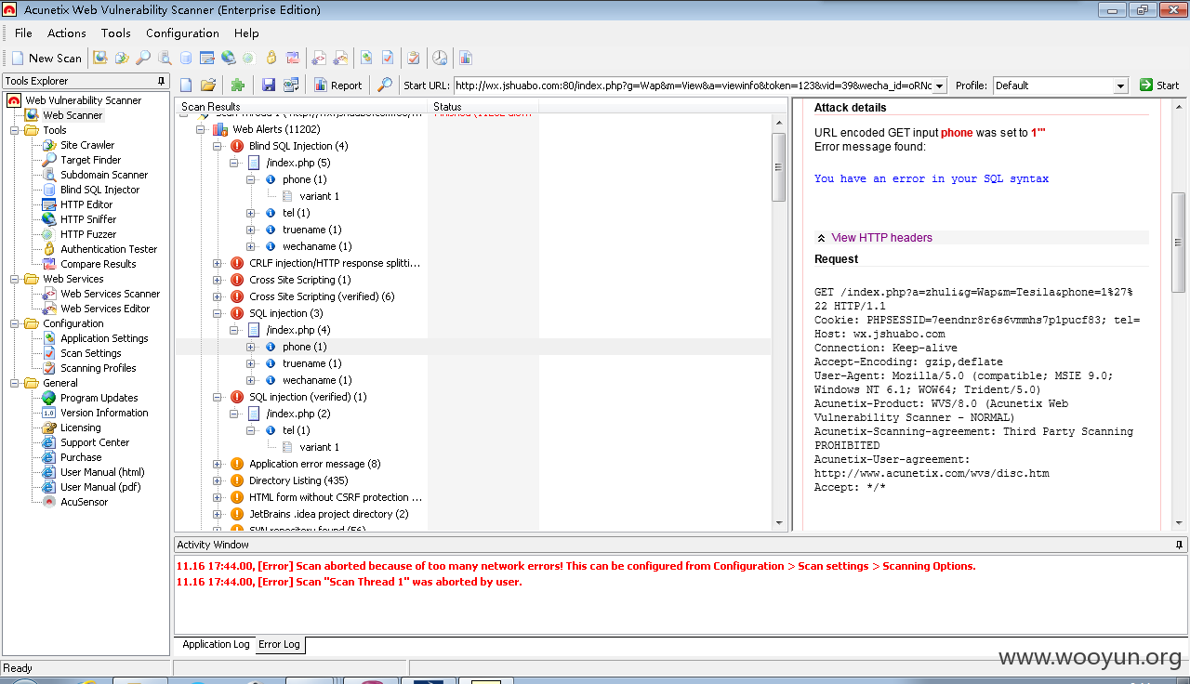
Task: Click into the Start URL input field
Action: click(693, 85)
